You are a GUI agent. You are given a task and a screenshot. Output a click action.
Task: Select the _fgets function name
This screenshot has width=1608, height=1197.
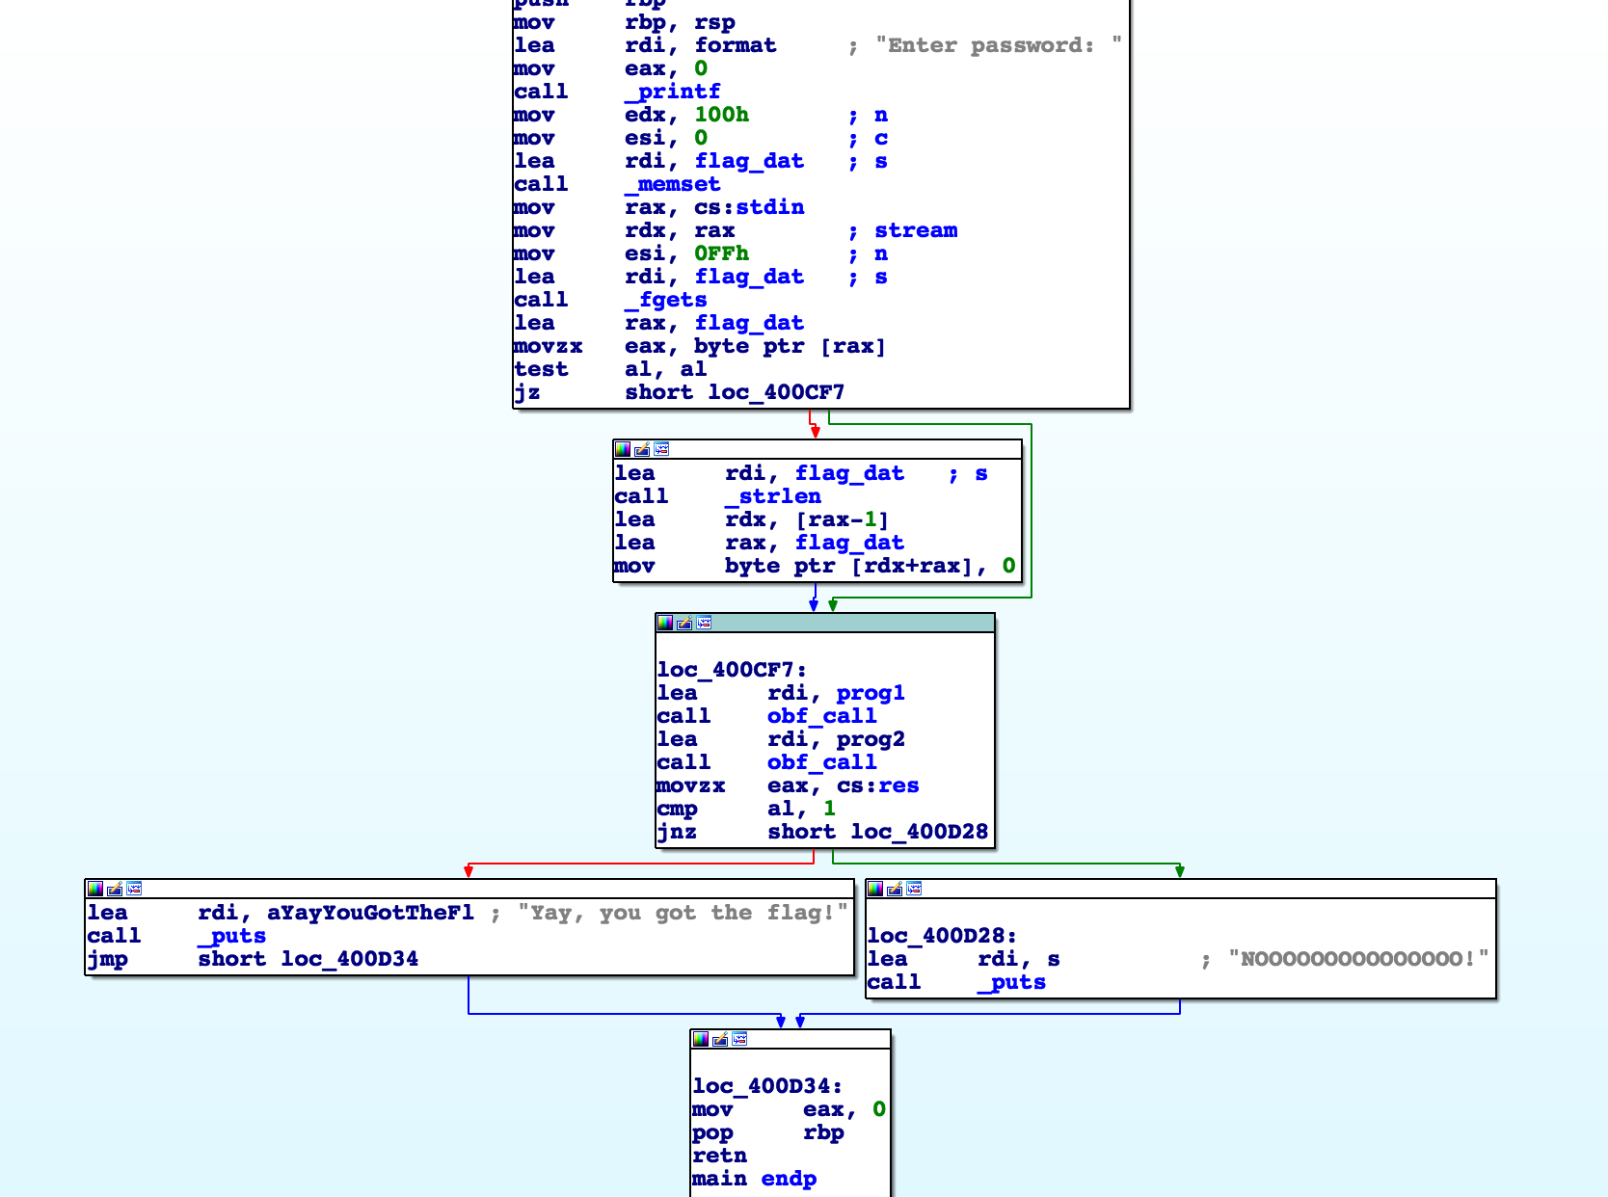click(x=665, y=300)
